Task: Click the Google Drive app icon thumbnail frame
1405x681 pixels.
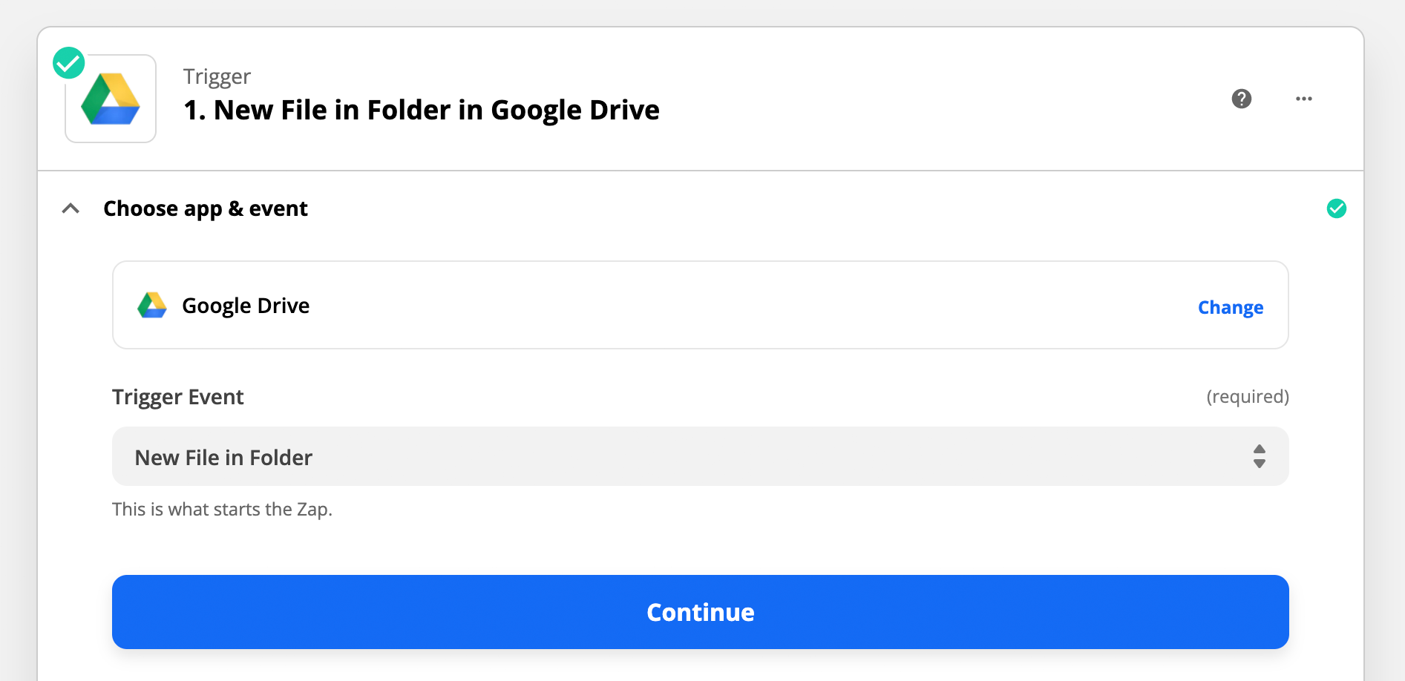Action: pos(110,99)
